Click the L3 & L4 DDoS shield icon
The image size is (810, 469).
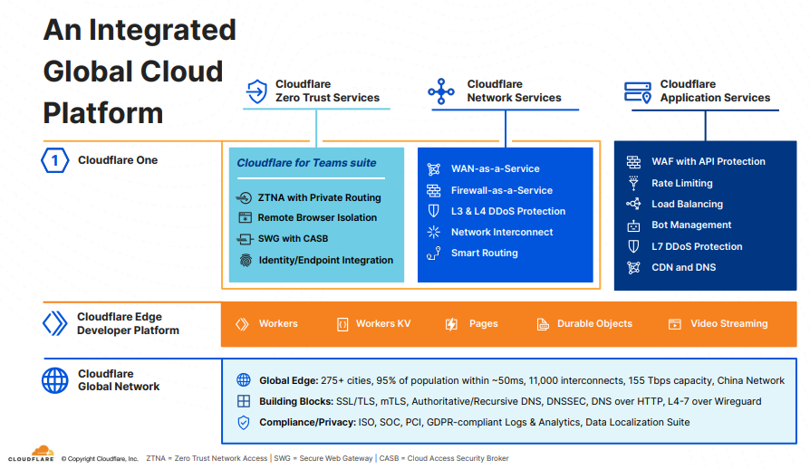click(x=433, y=211)
